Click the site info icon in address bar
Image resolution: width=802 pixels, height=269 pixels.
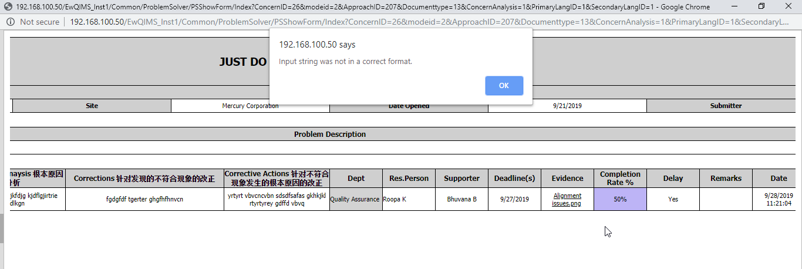click(11, 22)
